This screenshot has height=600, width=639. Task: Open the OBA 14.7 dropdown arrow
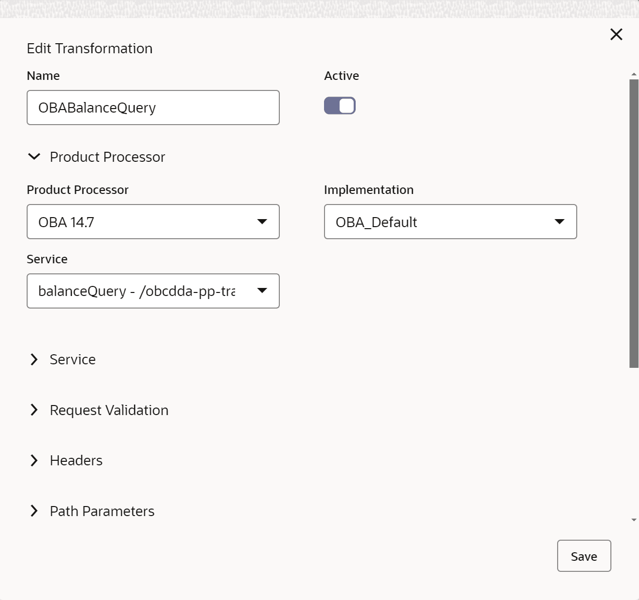(x=262, y=222)
